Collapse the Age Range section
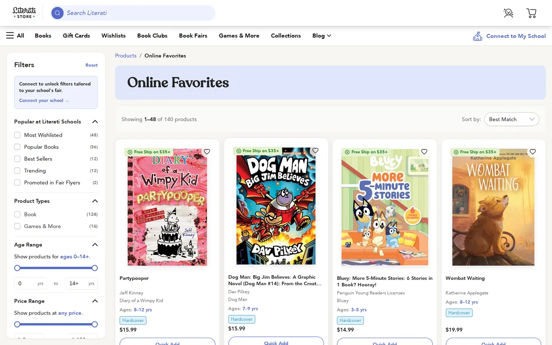The image size is (552, 345). [95, 245]
